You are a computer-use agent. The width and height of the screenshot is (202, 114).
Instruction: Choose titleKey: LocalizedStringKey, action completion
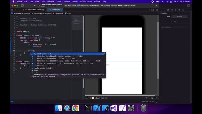(67, 56)
